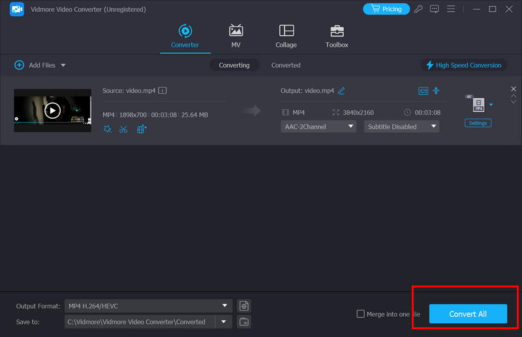The width and height of the screenshot is (522, 337).
Task: Open the feedback chat icon
Action: 434,9
